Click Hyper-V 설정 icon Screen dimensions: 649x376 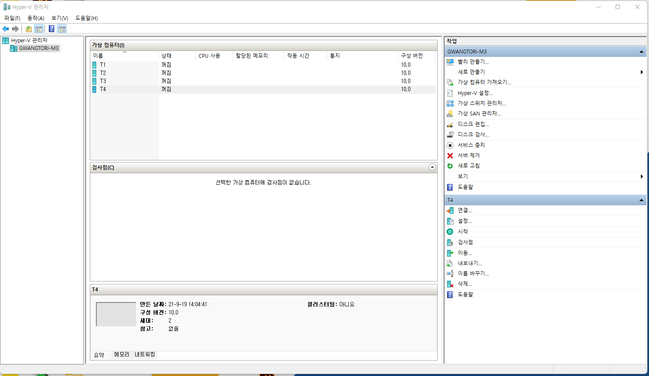[450, 93]
